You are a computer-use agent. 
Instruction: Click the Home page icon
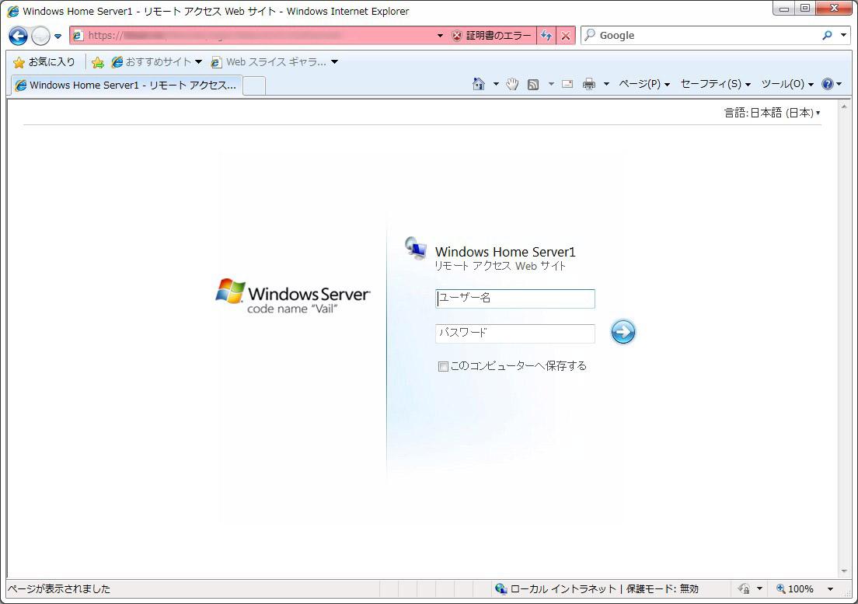[478, 84]
